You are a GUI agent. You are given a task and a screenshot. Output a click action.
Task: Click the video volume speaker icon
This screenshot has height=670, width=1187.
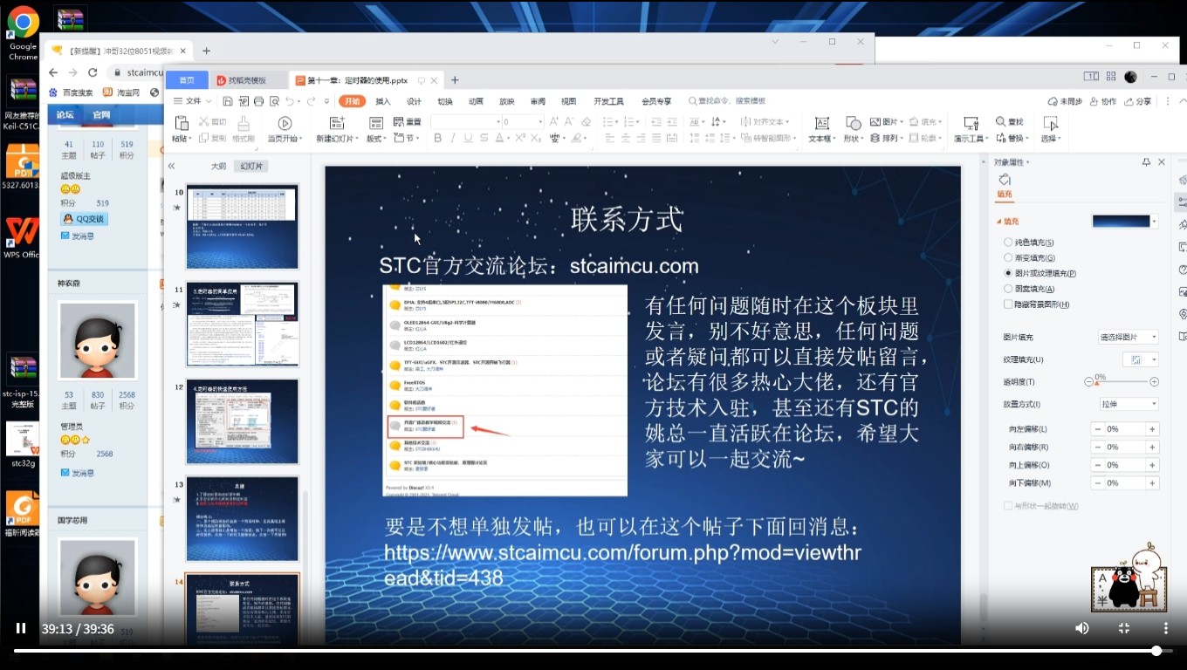click(x=1082, y=628)
